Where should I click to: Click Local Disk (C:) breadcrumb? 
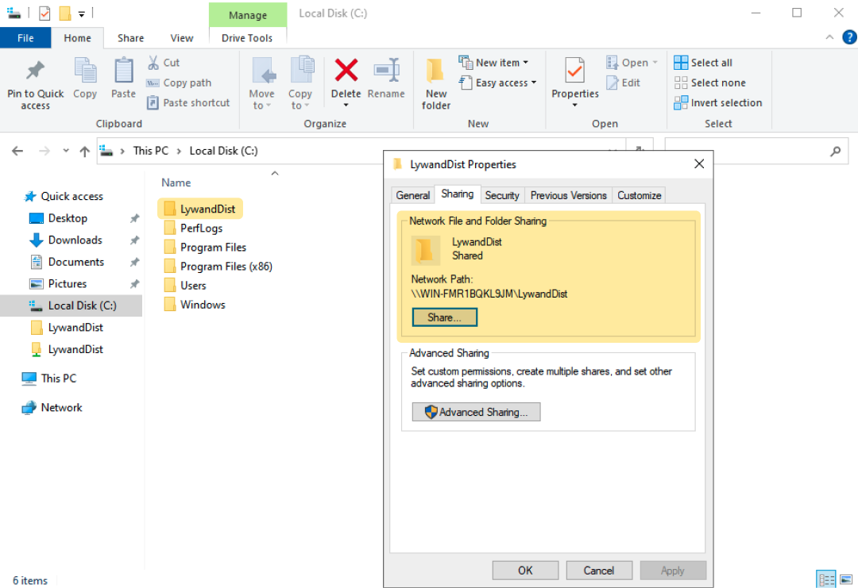coord(223,151)
